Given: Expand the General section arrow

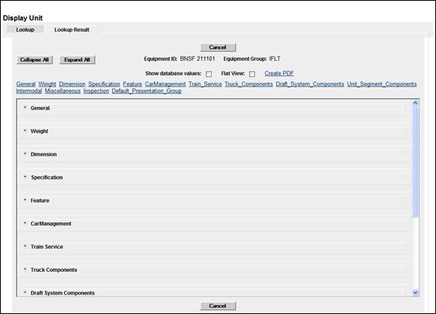Looking at the screenshot, I should tap(25, 108).
